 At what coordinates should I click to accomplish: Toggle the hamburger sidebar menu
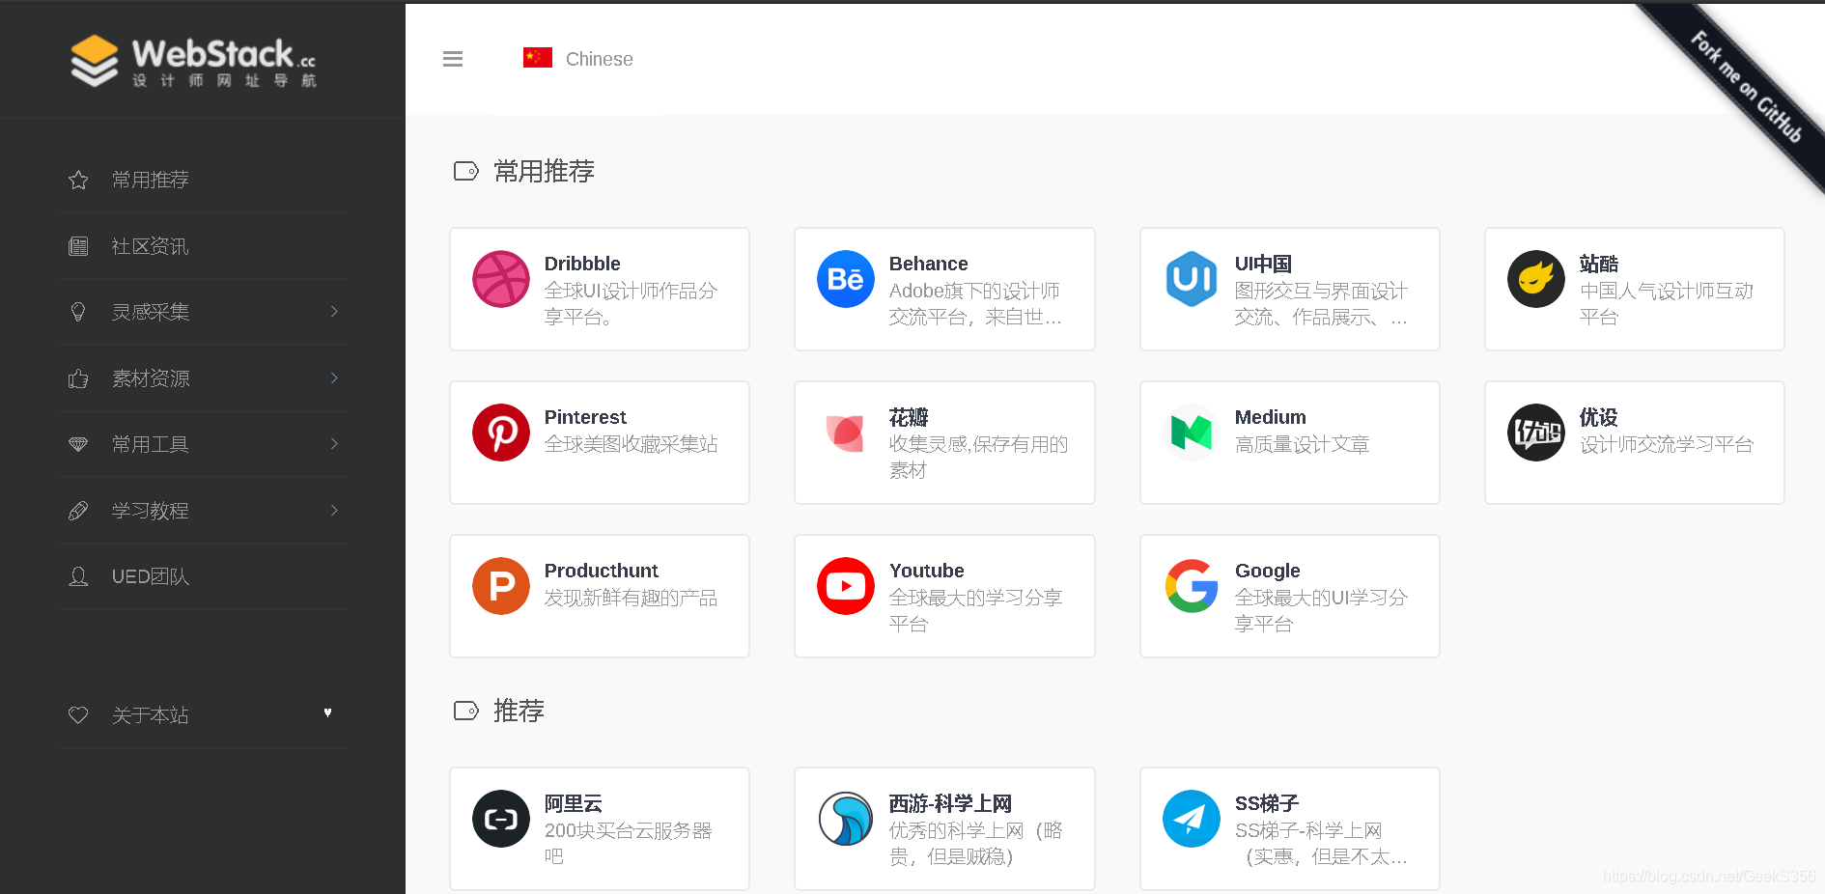pos(453,59)
